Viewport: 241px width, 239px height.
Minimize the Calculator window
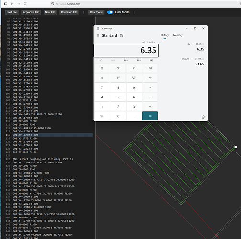(x=186, y=28)
